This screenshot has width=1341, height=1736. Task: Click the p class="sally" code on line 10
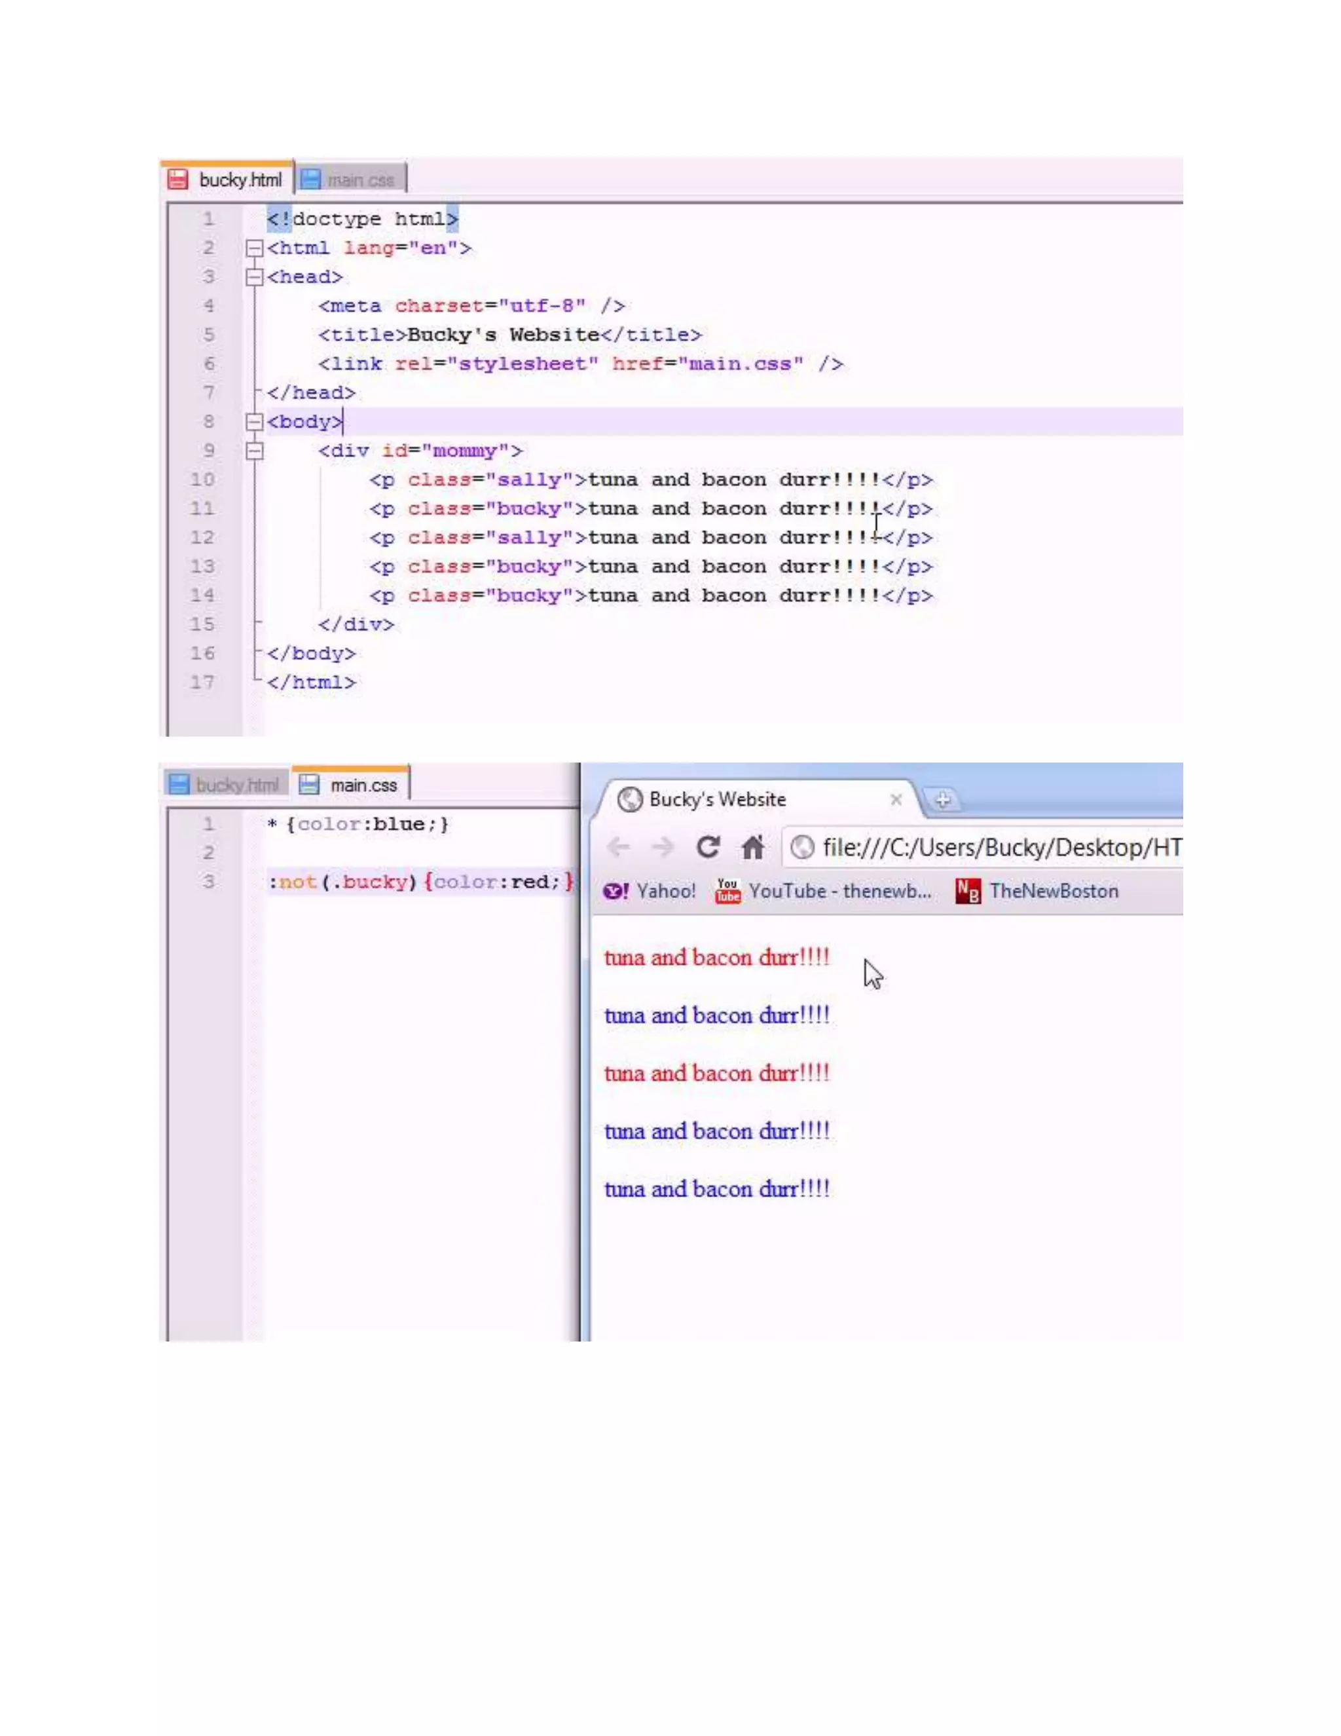click(651, 480)
